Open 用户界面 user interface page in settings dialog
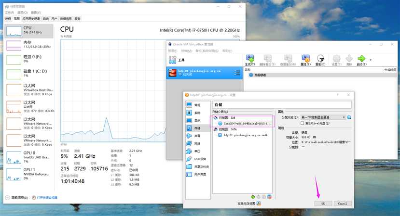 coord(198,174)
